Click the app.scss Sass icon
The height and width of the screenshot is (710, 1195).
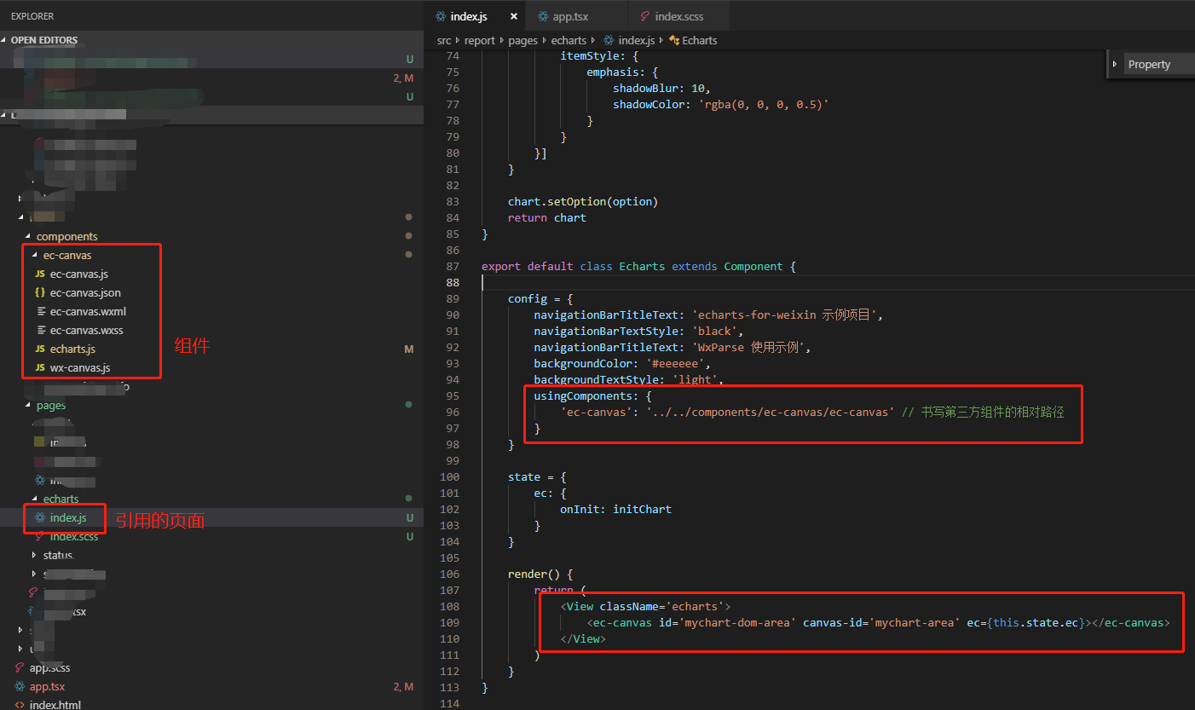(x=19, y=667)
